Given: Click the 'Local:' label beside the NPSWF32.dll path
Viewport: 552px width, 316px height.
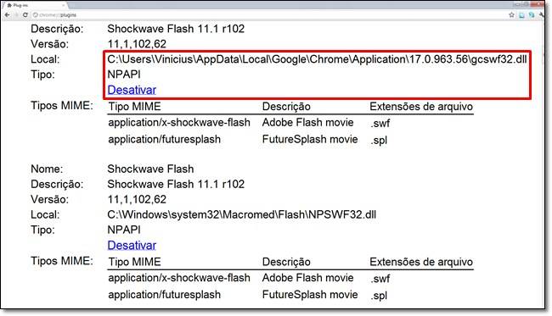Looking at the screenshot, I should click(45, 214).
